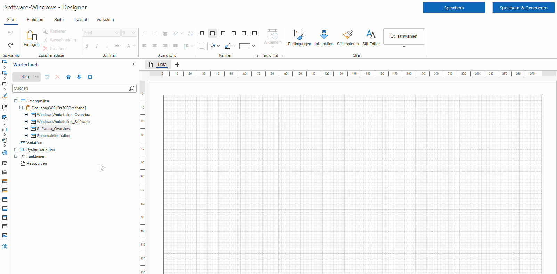Image resolution: width=557 pixels, height=274 pixels.
Task: Pin the Wörterbuch panel
Action: [133, 65]
